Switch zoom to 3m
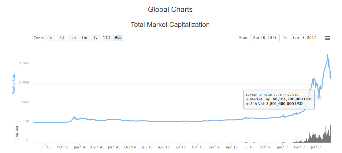 click(x=84, y=38)
